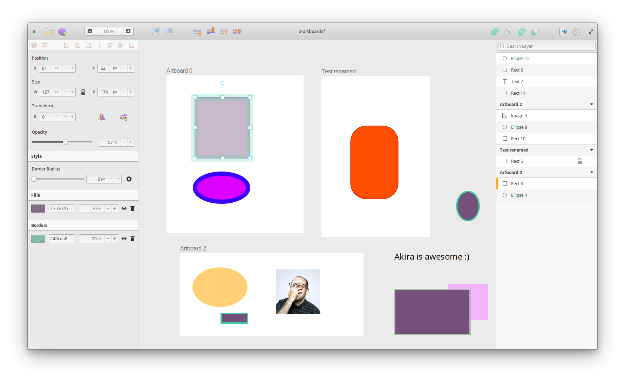Open settings gear in header bar
The image size is (625, 382).
click(576, 32)
